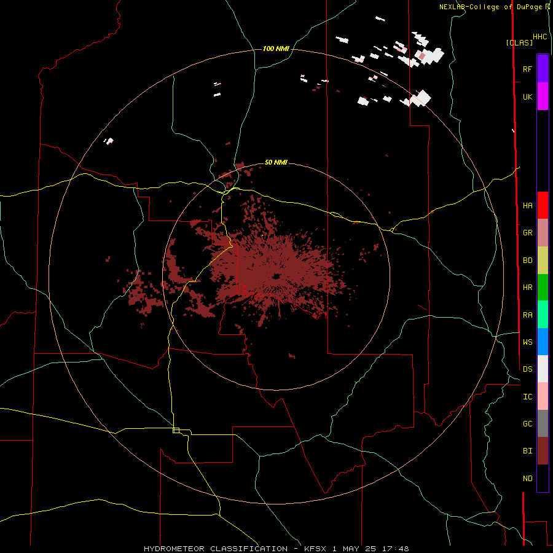Click the 17:48 time in the caption
This screenshot has height=553, width=553.
397,549
